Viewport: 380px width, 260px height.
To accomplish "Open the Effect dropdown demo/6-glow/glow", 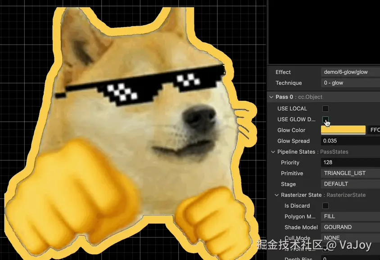I will point(350,72).
